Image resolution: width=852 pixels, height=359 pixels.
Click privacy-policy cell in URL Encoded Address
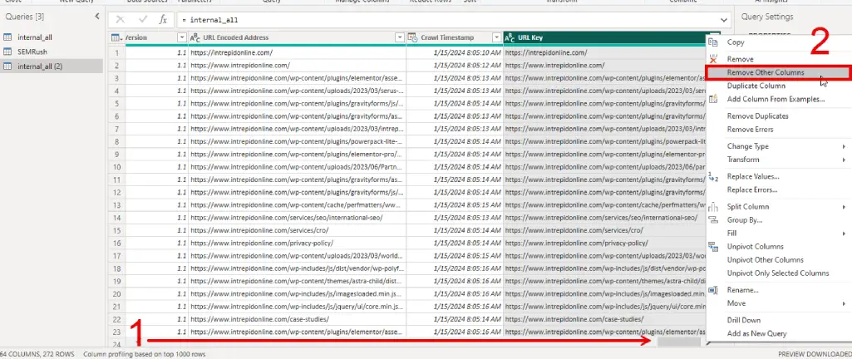(x=298, y=243)
